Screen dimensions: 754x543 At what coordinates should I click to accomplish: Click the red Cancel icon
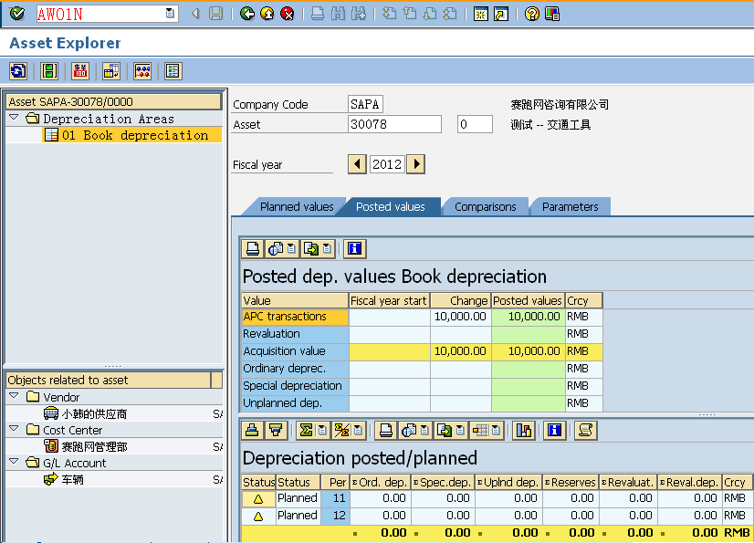coord(288,14)
